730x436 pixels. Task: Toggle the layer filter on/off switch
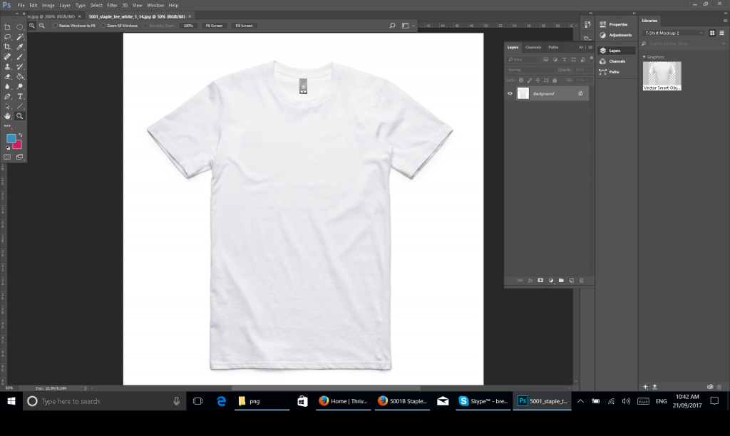coord(591,58)
